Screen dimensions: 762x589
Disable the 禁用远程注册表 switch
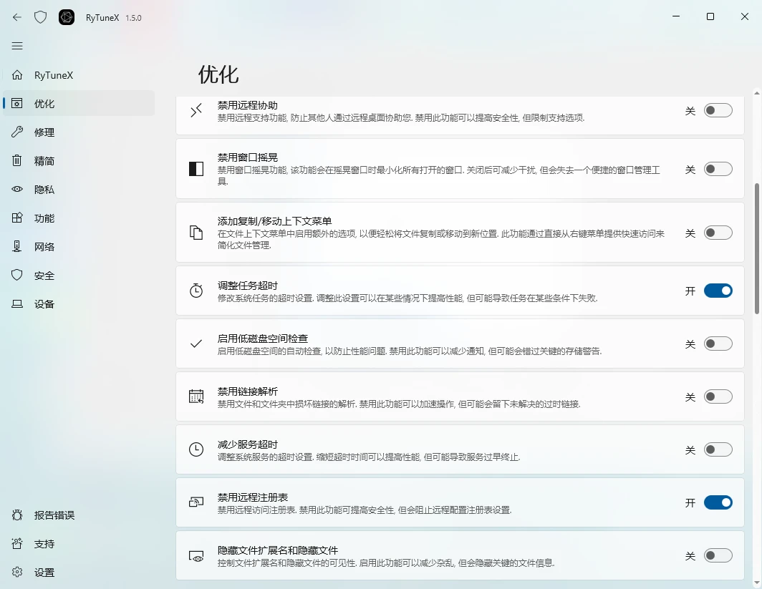pyautogui.click(x=718, y=502)
